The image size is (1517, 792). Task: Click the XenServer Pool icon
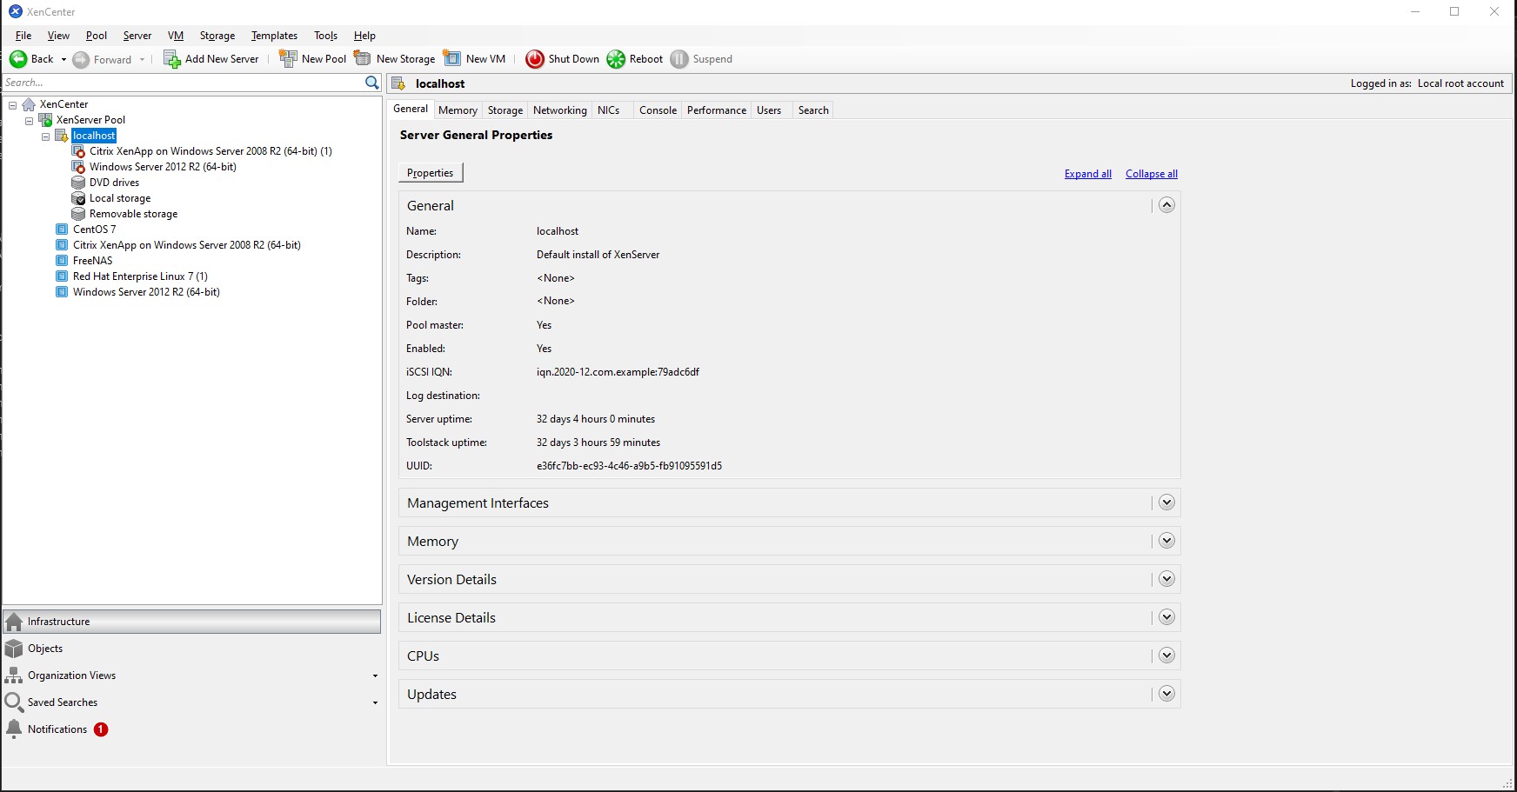point(45,120)
